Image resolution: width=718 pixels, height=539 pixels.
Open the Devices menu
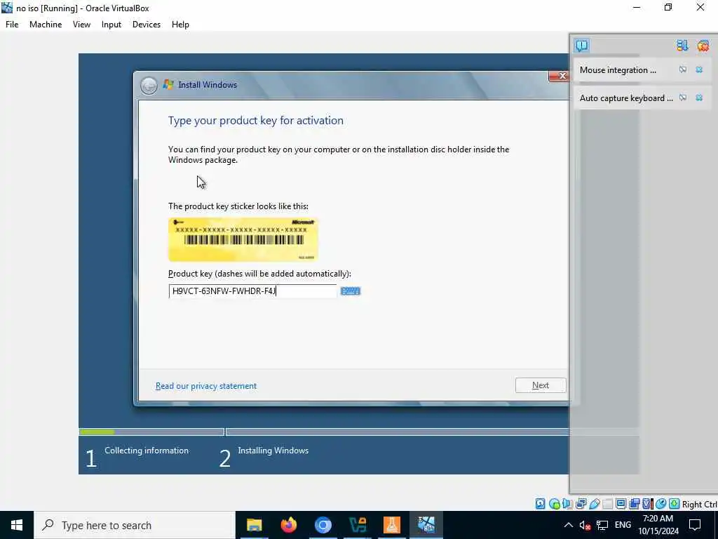click(x=147, y=25)
